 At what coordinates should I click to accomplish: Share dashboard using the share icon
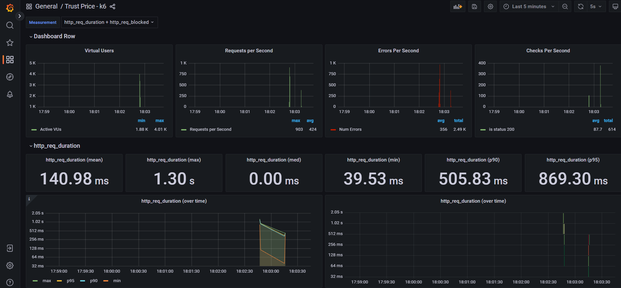tap(112, 7)
